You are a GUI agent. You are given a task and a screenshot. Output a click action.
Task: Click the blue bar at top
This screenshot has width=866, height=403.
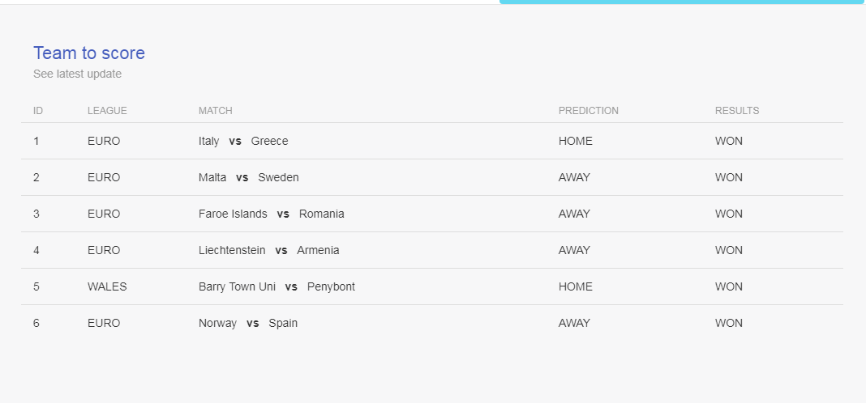pyautogui.click(x=683, y=2)
